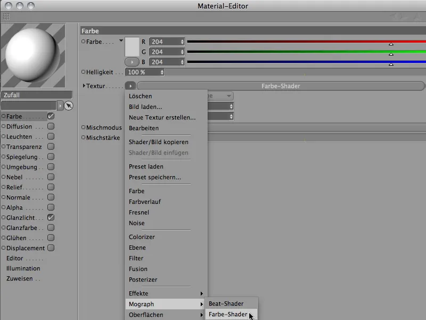Click the Textur triangle shader button
Screen dimensions: 426x320
(130, 86)
